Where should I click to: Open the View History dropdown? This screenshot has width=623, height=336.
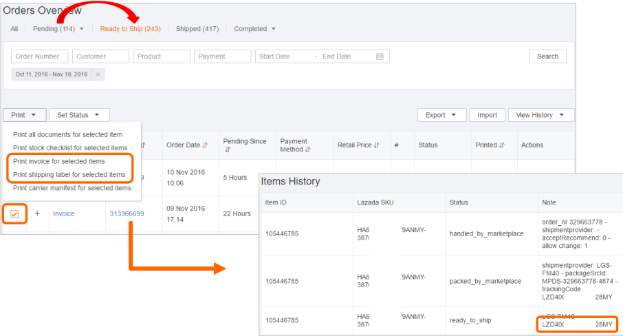point(540,115)
